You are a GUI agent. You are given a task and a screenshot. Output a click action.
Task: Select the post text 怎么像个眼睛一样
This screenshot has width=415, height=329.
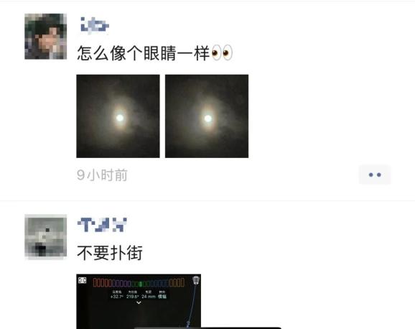[143, 53]
